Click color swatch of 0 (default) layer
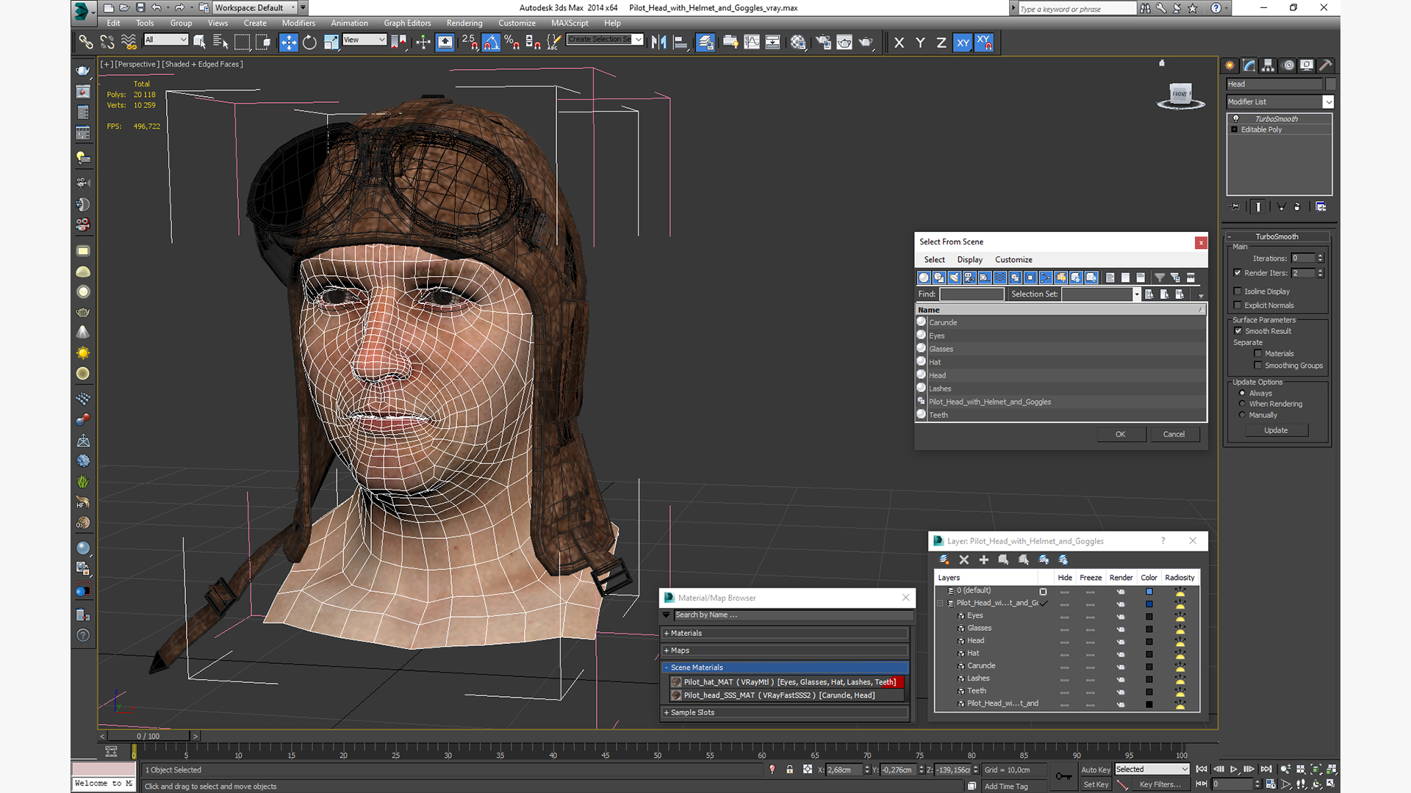Image resolution: width=1411 pixels, height=793 pixels. [1149, 591]
